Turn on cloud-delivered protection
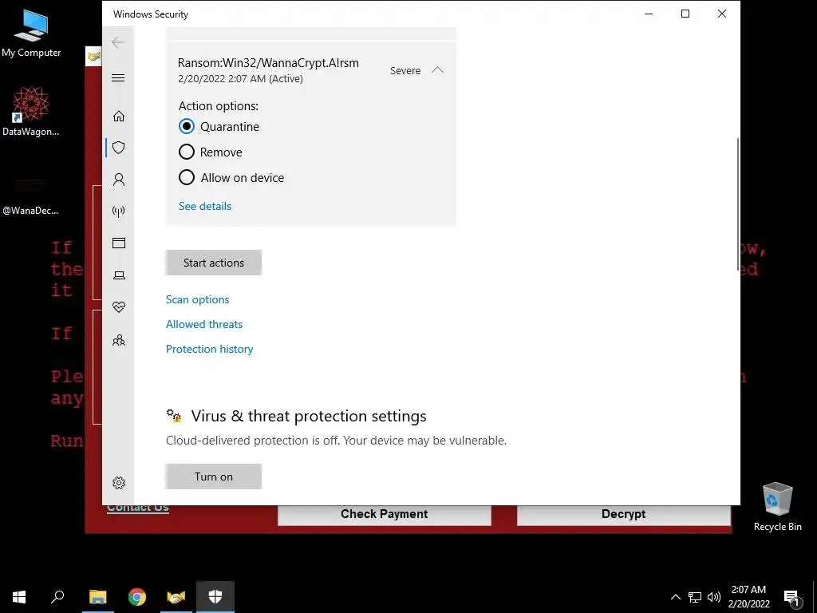 [x=214, y=477]
